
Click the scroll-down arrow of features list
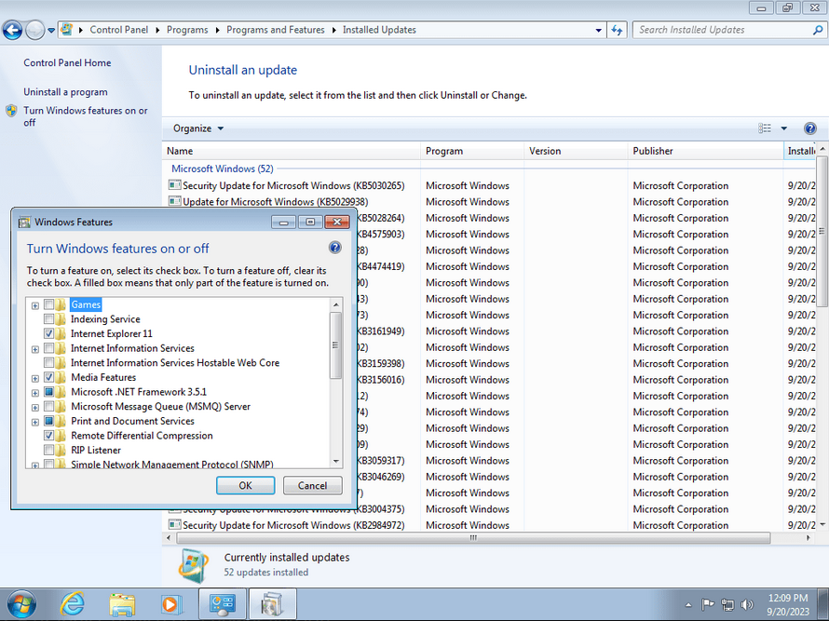click(x=335, y=462)
